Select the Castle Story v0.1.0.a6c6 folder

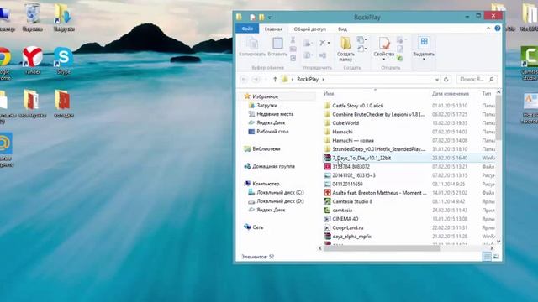click(x=358, y=106)
